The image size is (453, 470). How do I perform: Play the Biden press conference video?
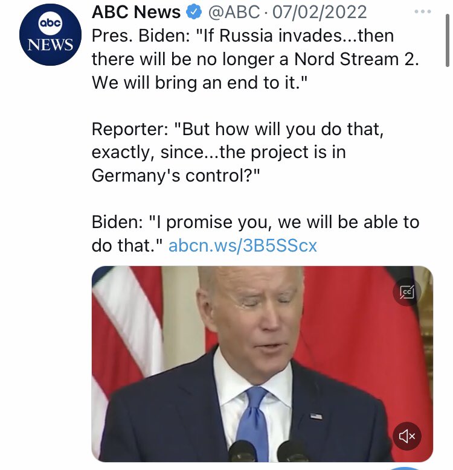[x=262, y=364]
